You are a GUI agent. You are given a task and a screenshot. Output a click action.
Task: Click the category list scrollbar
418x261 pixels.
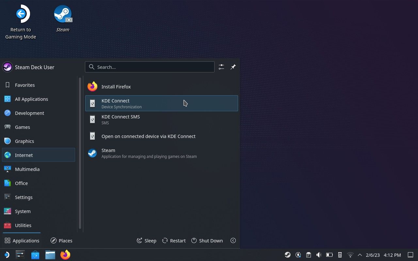pos(80,152)
